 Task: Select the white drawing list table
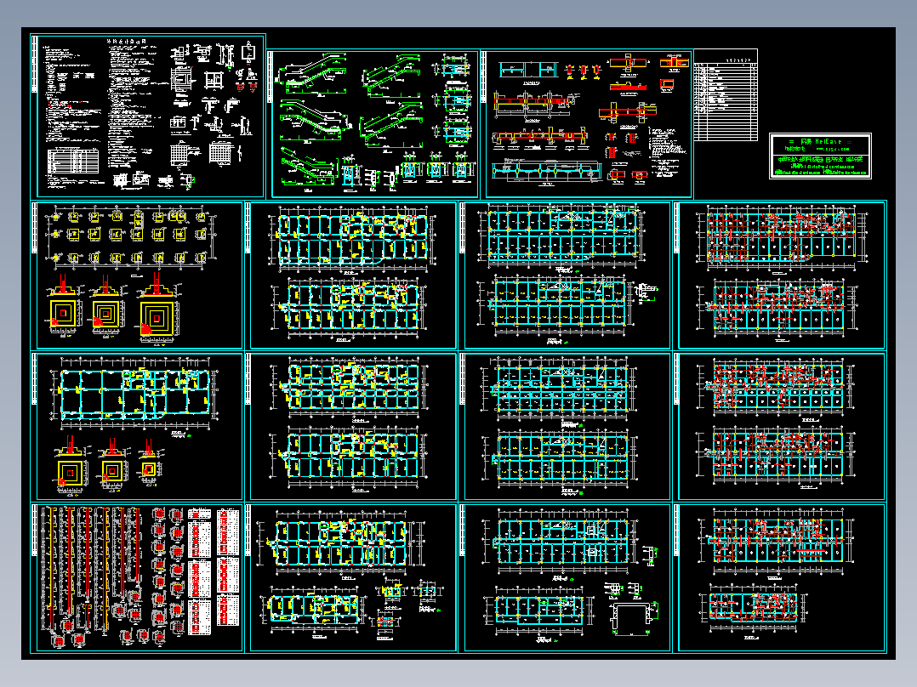point(726,95)
